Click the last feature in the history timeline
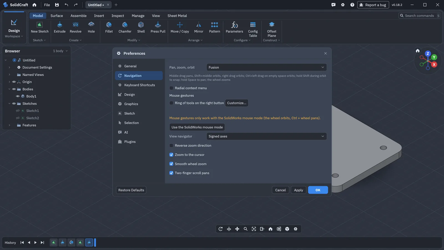 [x=89, y=242]
